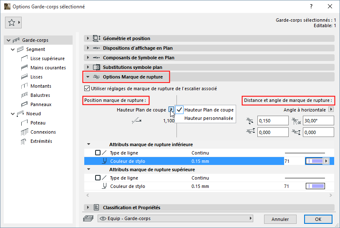This screenshot has width=340, height=228.
Task: Click the Composants de Symbole en Plan icon
Action: point(96,58)
